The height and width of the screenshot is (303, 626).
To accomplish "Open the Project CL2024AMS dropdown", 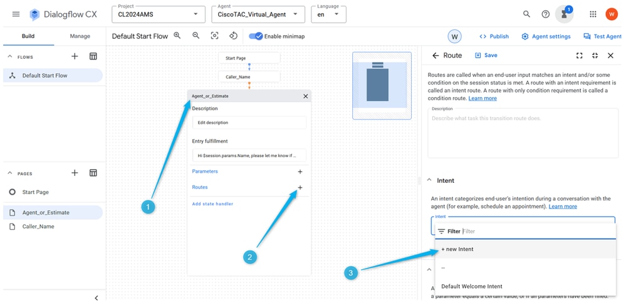I will point(159,14).
